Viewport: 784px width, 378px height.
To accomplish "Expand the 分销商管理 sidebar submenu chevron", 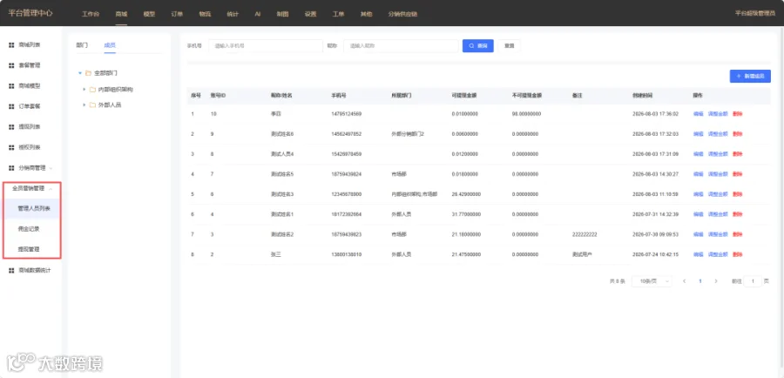I will (51, 168).
